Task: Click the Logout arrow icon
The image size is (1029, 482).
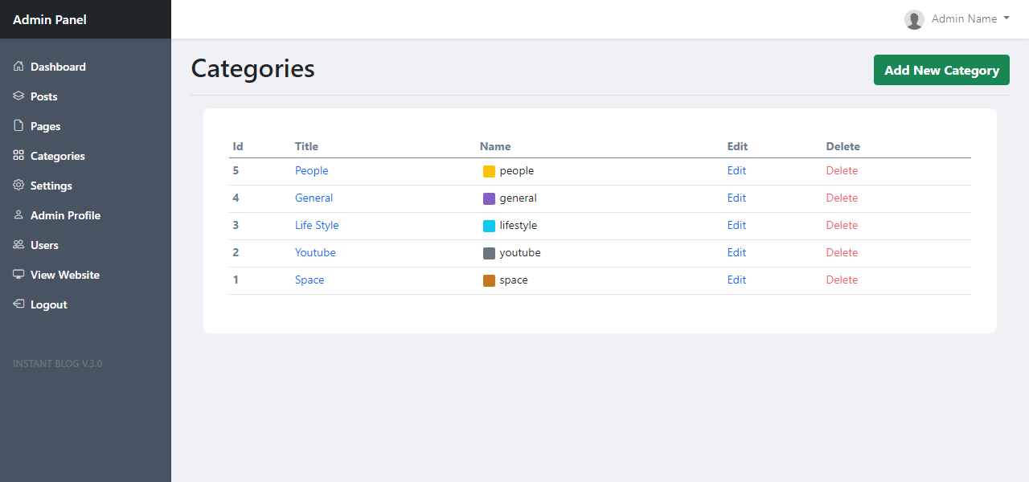Action: pos(18,304)
